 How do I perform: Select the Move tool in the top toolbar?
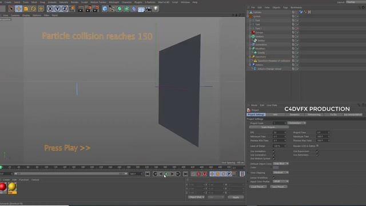click(x=18, y=9)
